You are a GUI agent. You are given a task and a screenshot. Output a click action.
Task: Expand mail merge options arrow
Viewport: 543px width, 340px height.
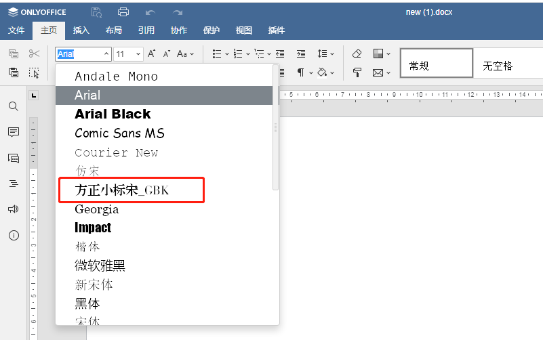[388, 73]
